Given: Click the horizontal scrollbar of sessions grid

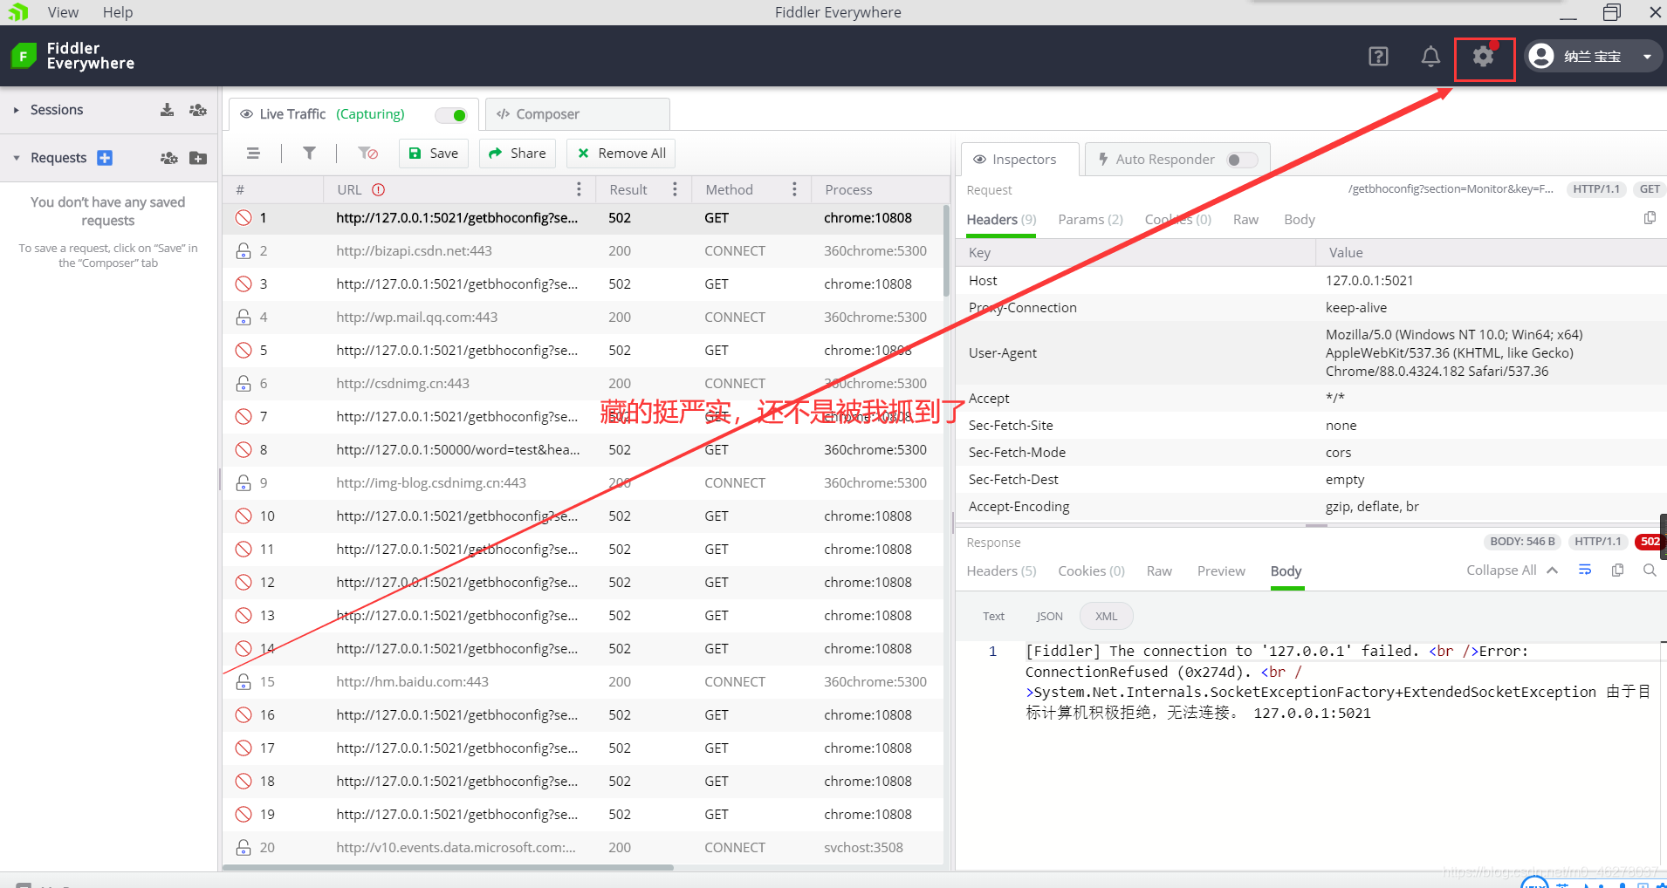Looking at the screenshot, I should 448,868.
